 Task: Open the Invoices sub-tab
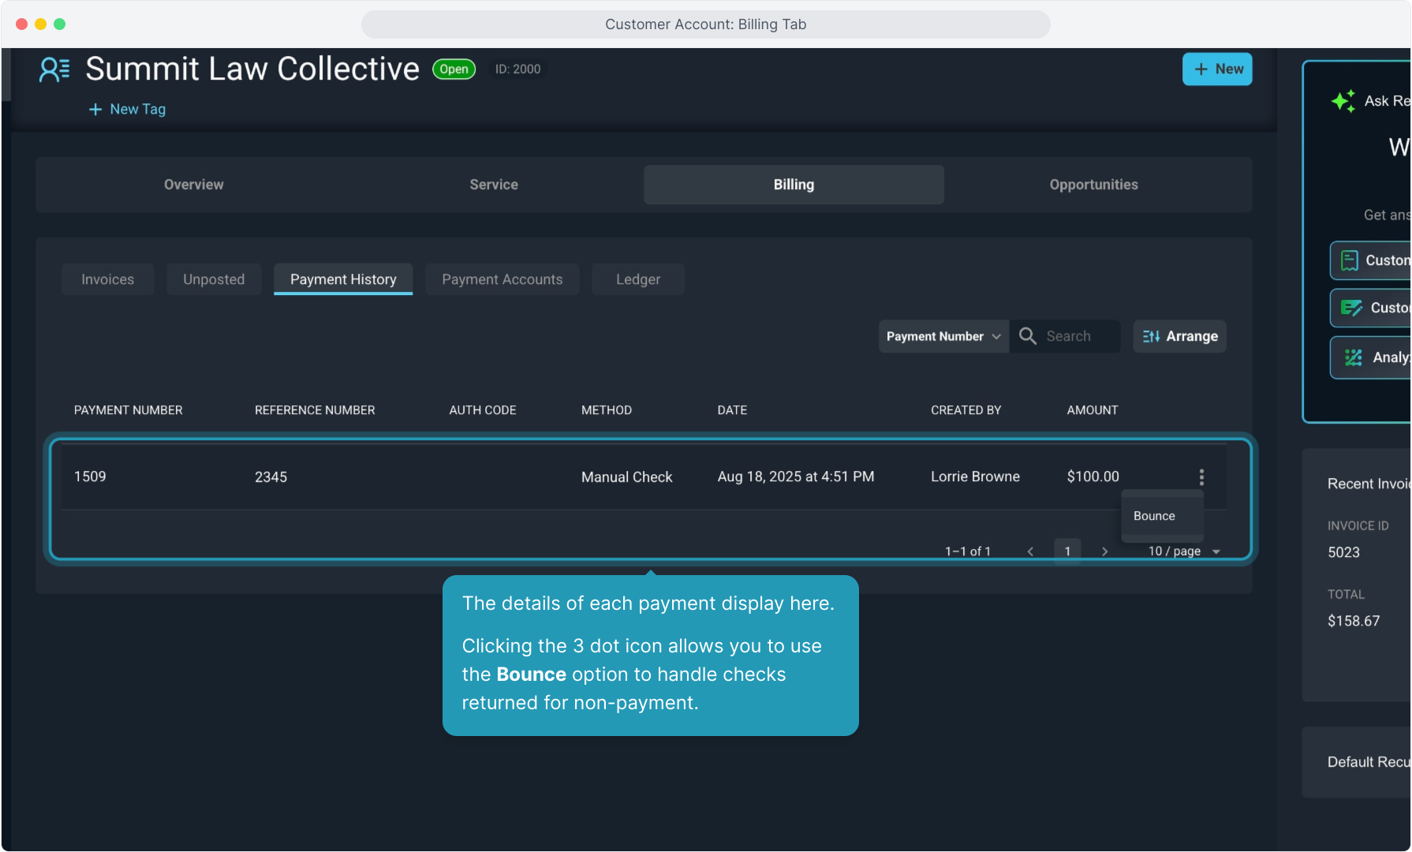(107, 279)
